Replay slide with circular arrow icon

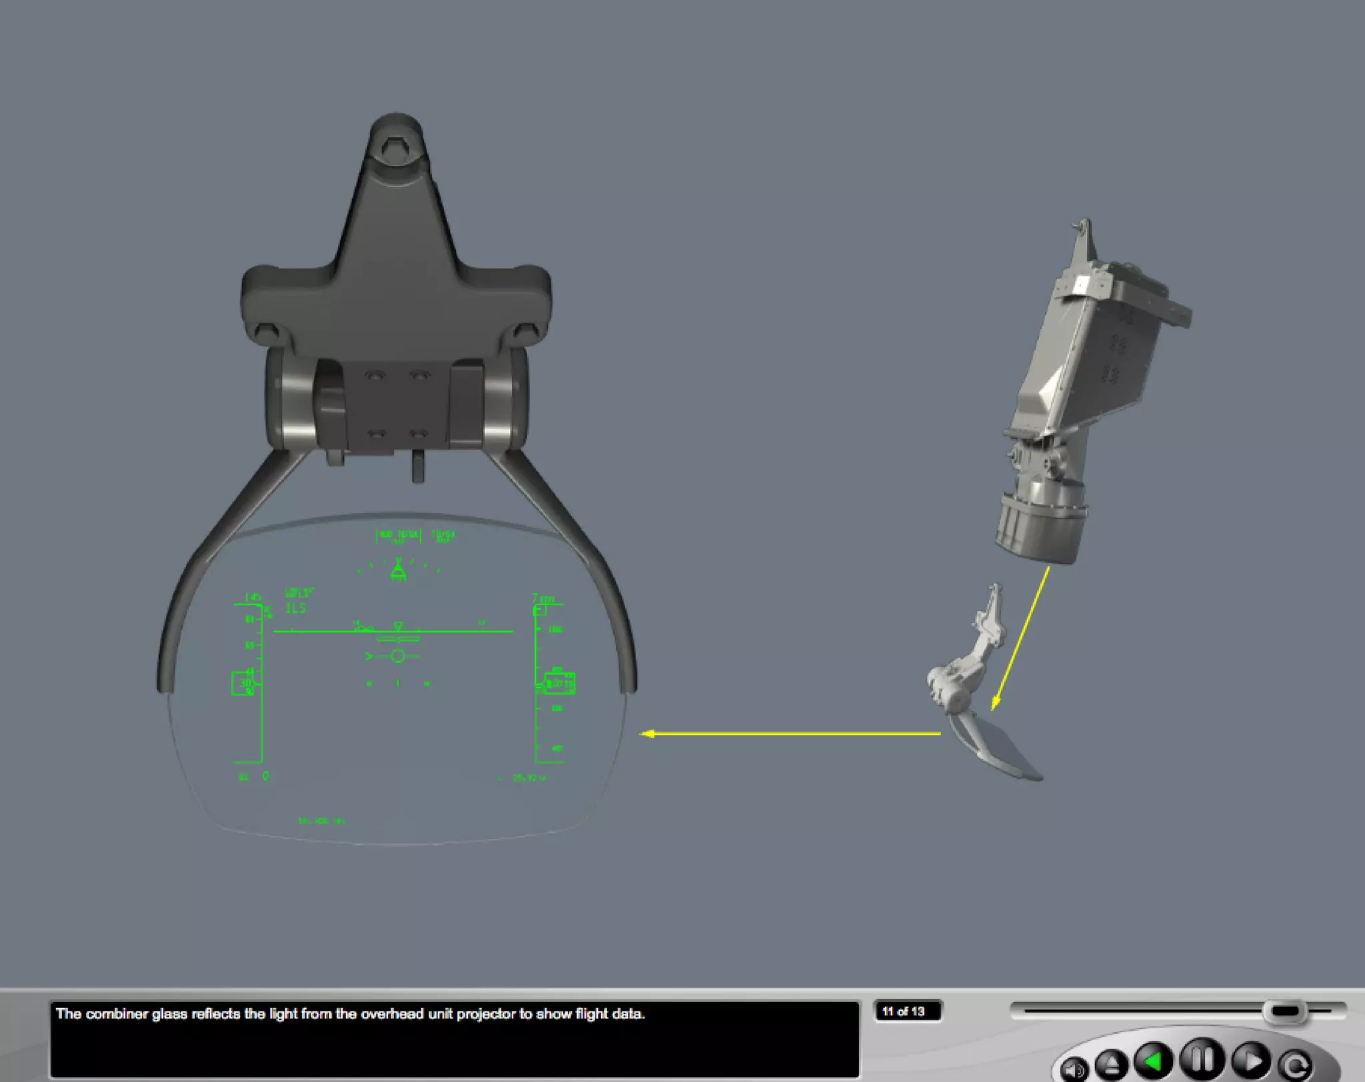(x=1294, y=1066)
